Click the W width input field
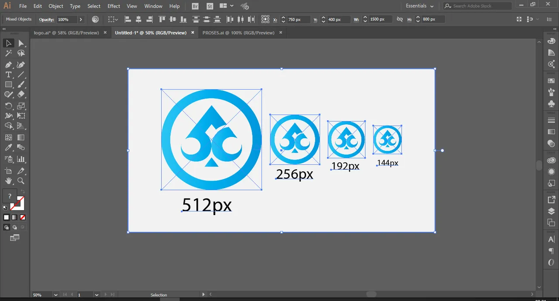Screen dimensions: 559x301 (x=380, y=20)
